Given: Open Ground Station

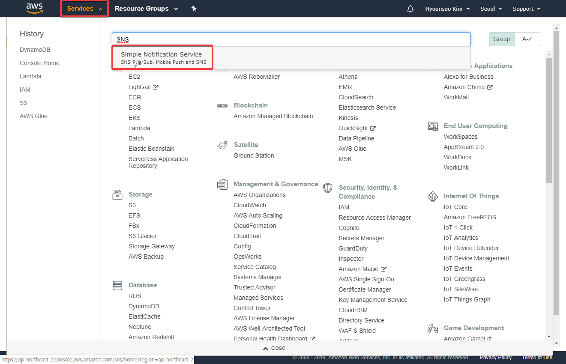Looking at the screenshot, I should coord(254,155).
